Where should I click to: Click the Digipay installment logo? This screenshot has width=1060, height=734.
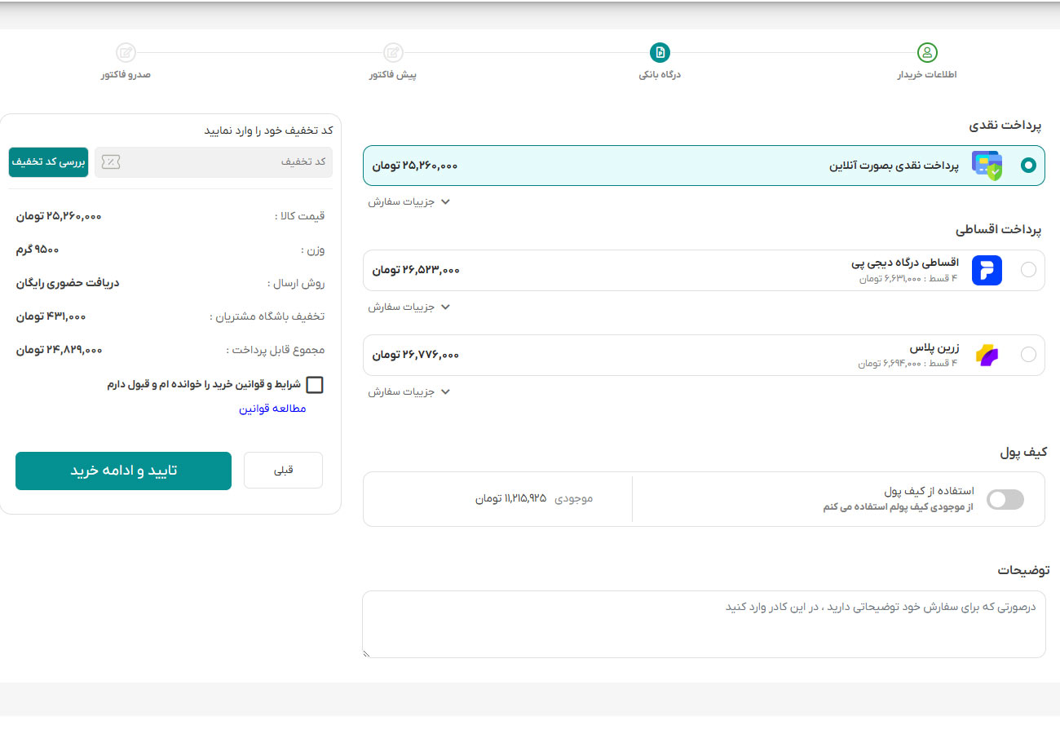(987, 270)
